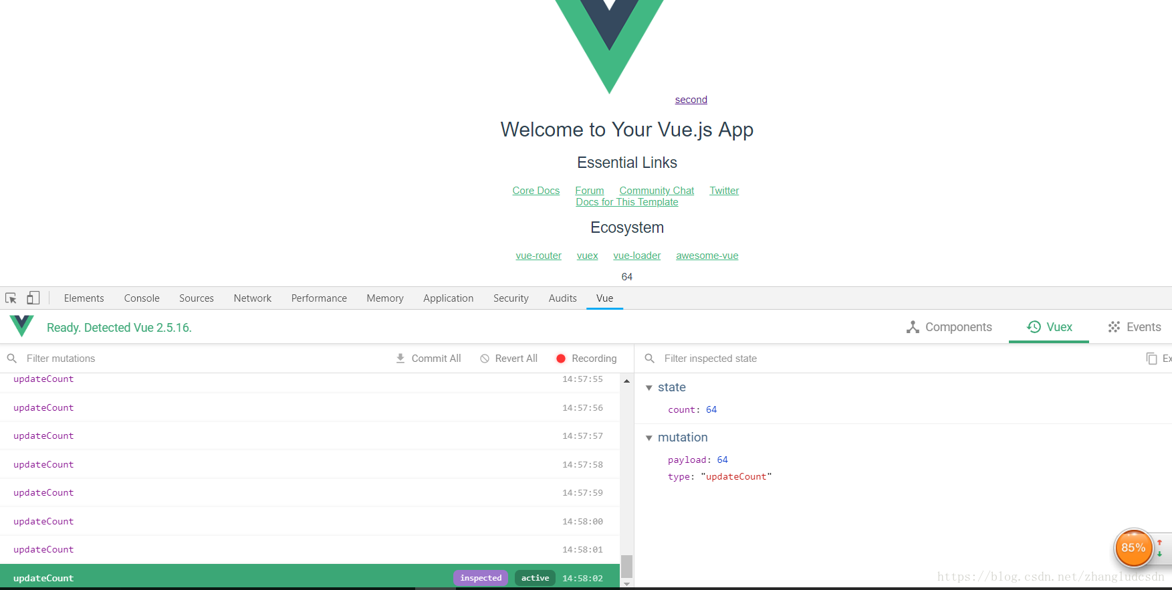Click the Commit All button
Screen dimensions: 1172x590
click(429, 359)
